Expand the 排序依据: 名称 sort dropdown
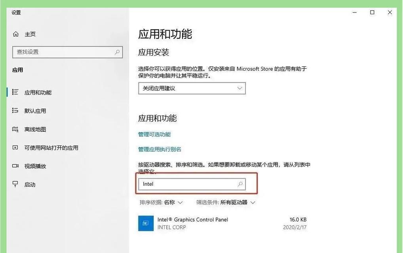Viewport: 403px width, 253px height. click(x=161, y=202)
